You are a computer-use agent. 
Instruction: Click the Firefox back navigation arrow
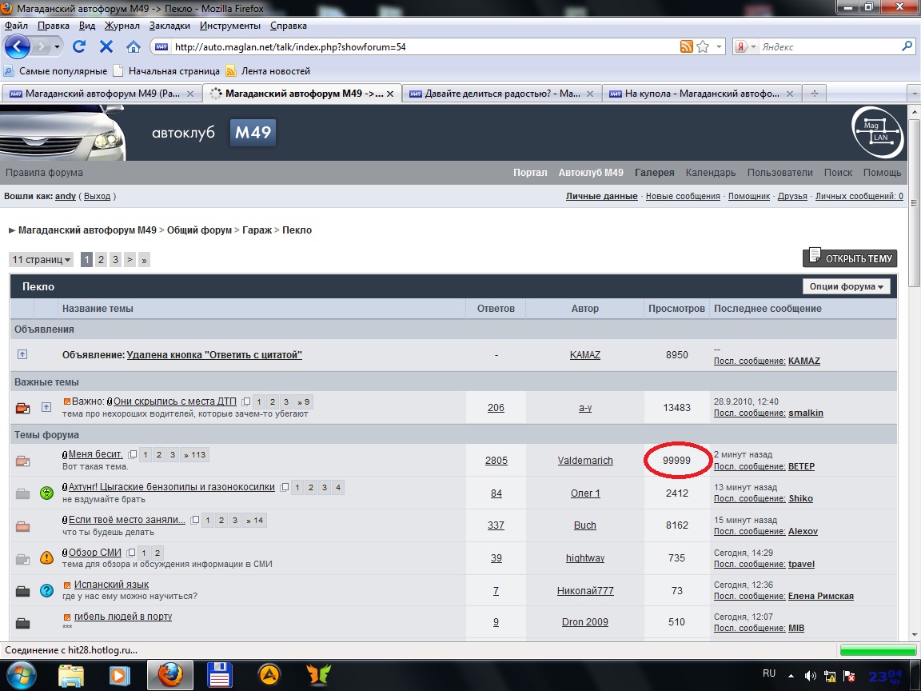(x=18, y=46)
